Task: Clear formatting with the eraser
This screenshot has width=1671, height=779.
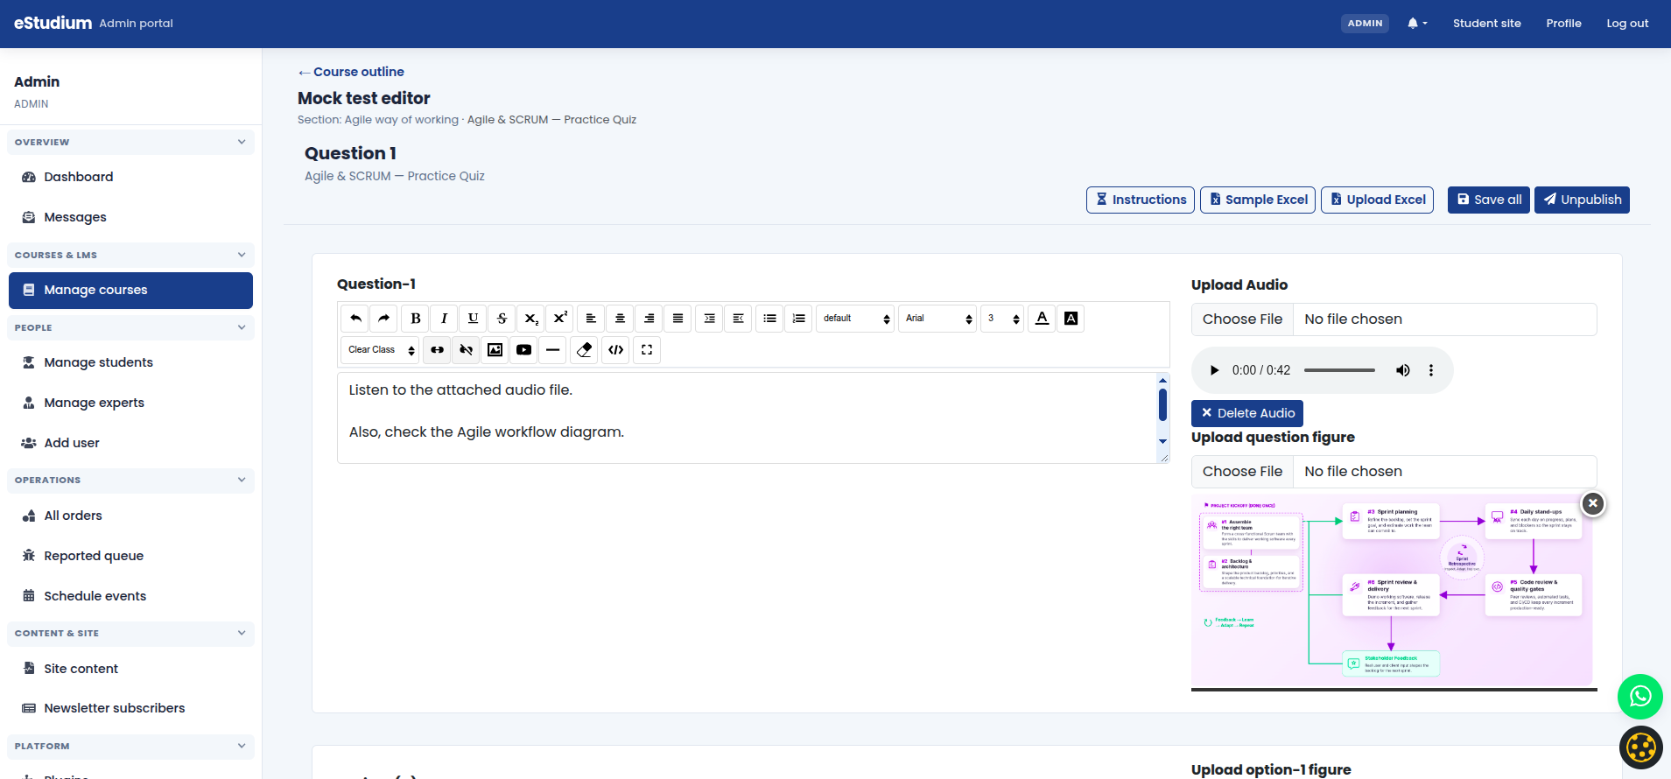Action: point(585,350)
